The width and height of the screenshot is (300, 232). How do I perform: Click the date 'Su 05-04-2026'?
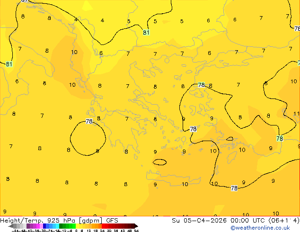[x=199, y=221]
